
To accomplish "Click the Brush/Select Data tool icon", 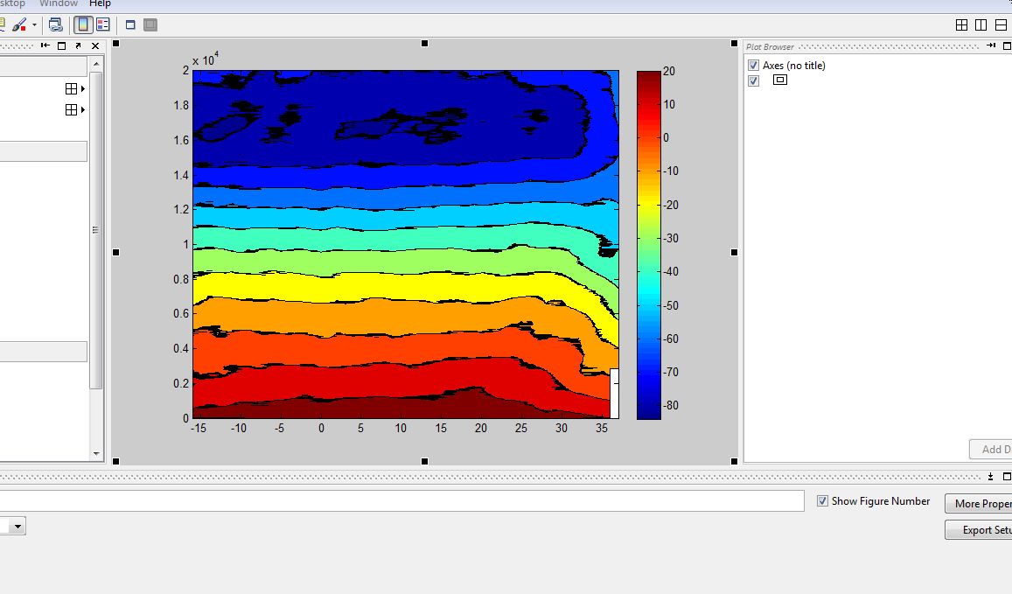I will click(18, 24).
